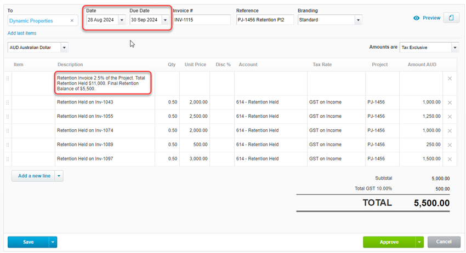Image resolution: width=466 pixels, height=253 pixels.
Task: Click the Date field 28 Aug 2024
Action: [103, 20]
